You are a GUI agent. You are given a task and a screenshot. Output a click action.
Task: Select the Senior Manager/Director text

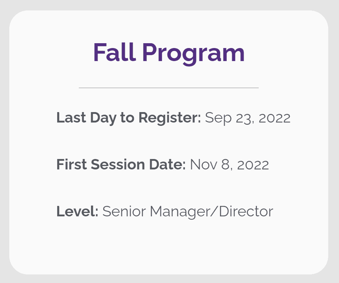tap(188, 212)
